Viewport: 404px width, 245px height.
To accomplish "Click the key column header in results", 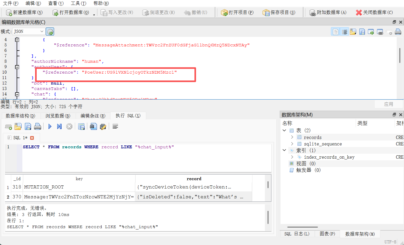I will [x=79, y=179].
